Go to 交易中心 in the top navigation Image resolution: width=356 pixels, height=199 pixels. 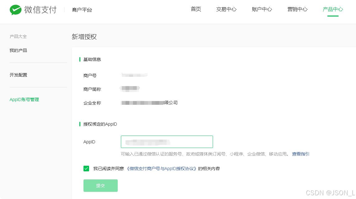click(226, 9)
